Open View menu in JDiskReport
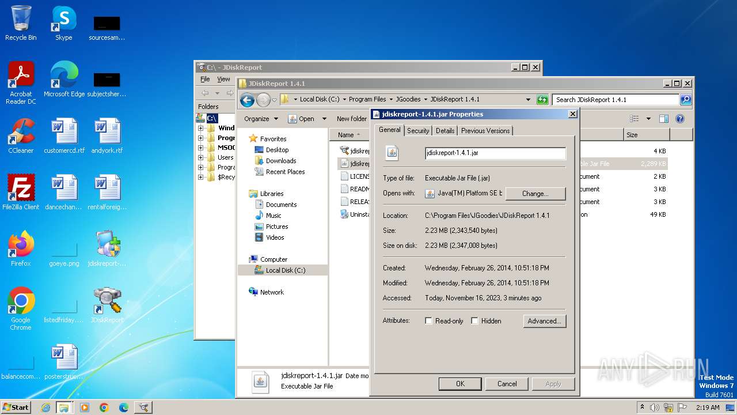This screenshot has height=415, width=737. (223, 79)
